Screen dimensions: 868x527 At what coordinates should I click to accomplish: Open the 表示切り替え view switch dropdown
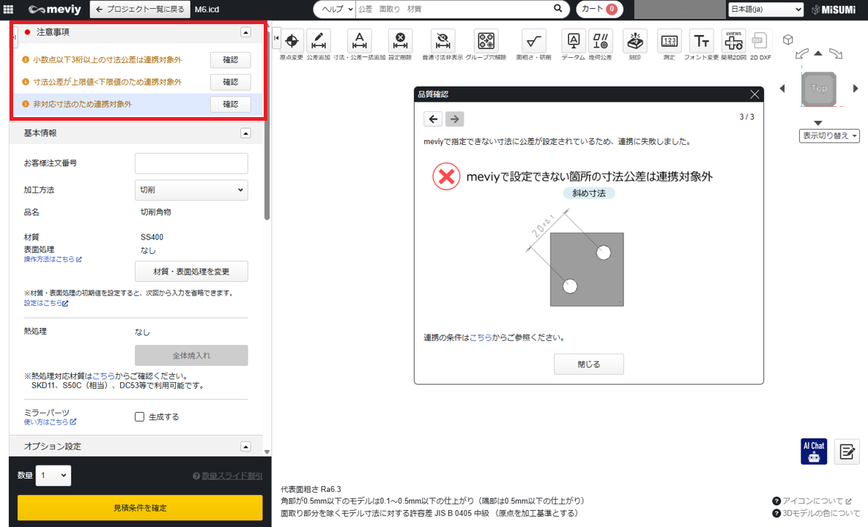(x=828, y=135)
